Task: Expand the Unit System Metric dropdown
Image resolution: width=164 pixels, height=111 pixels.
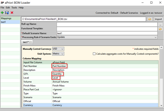Action: (x=58, y=54)
